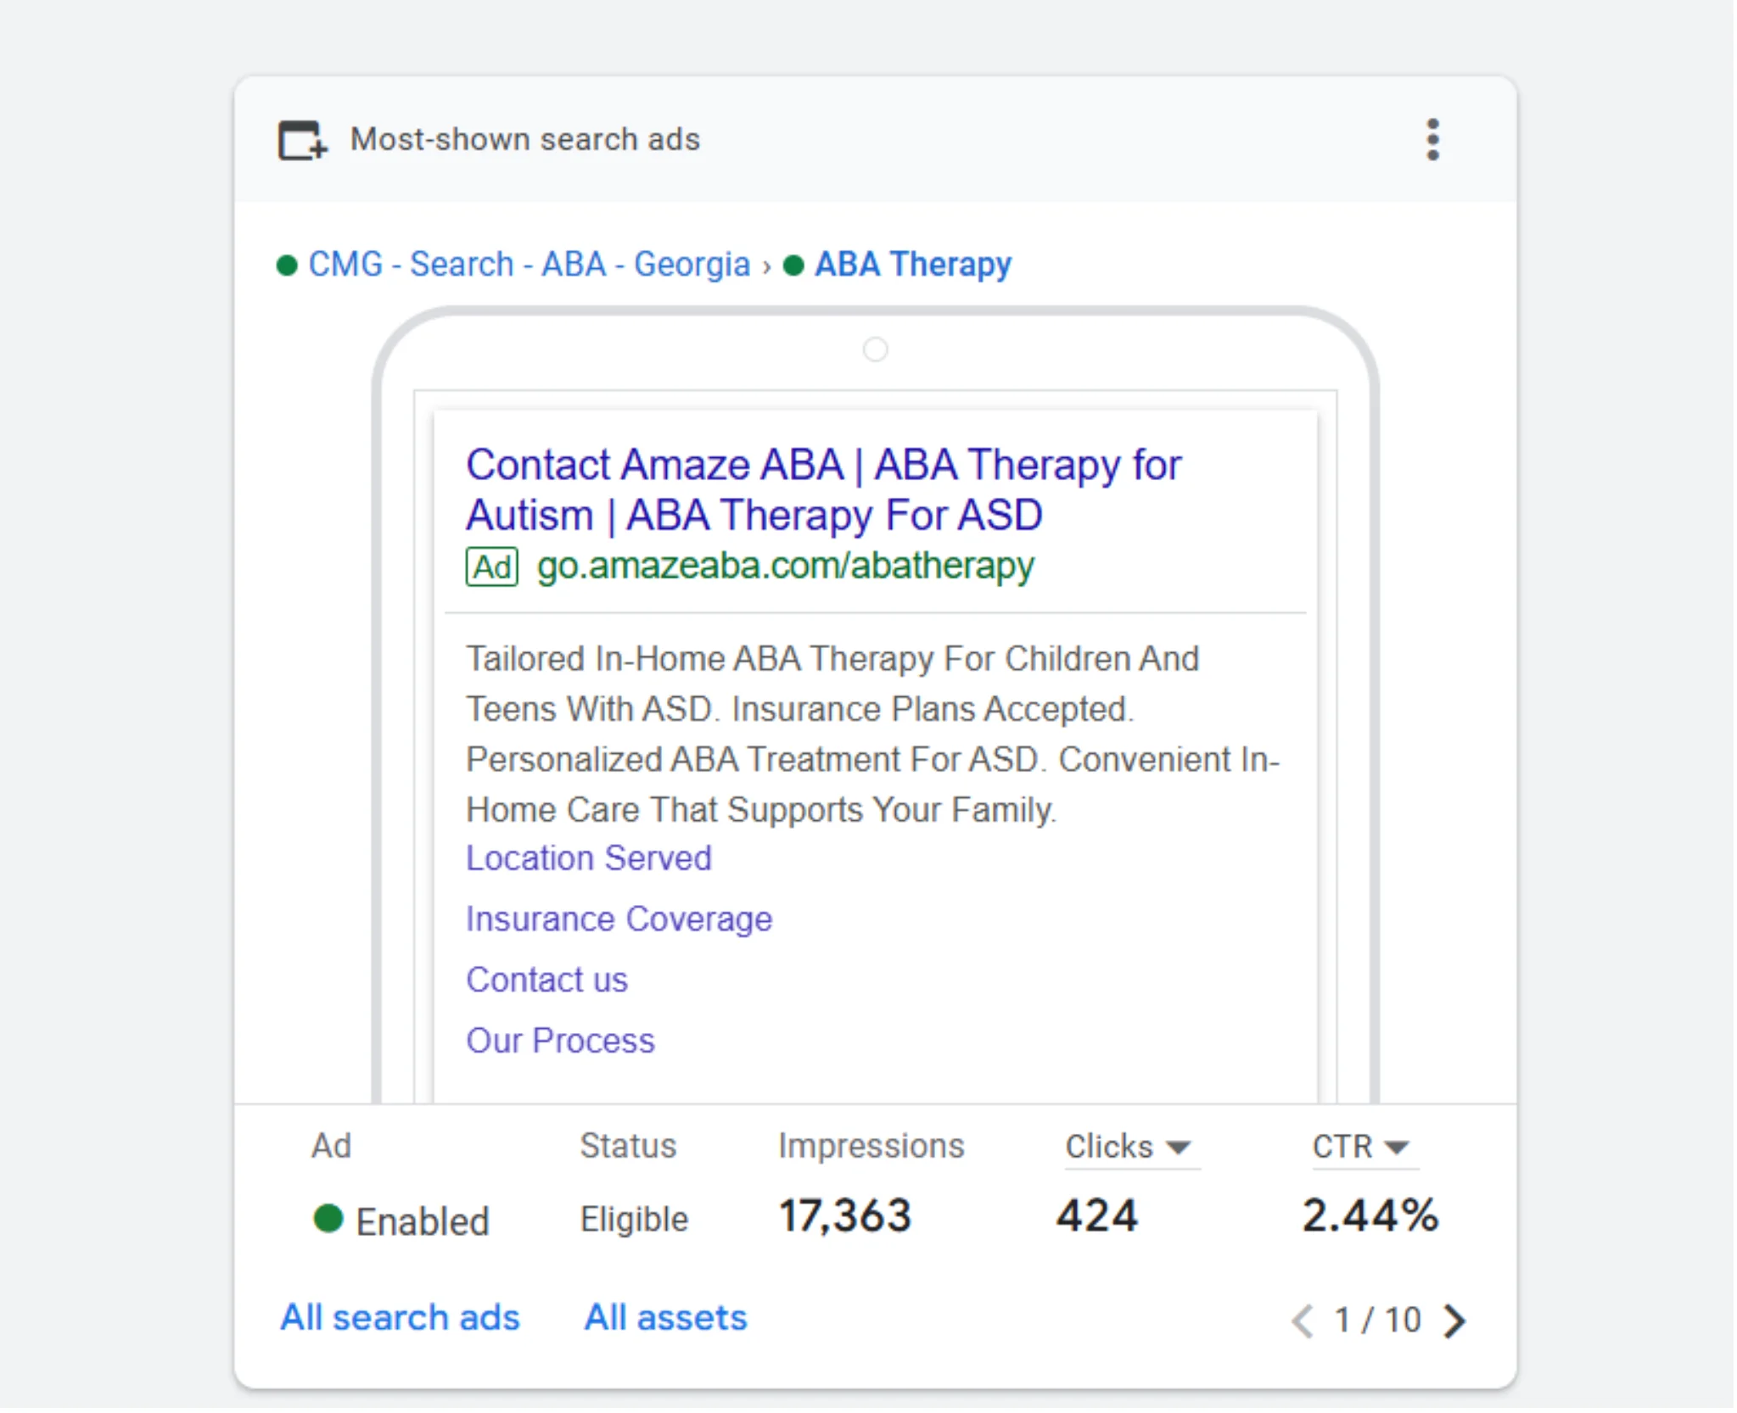
Task: Open the CMG - Search - ABA - Georgia campaign
Action: click(x=529, y=265)
